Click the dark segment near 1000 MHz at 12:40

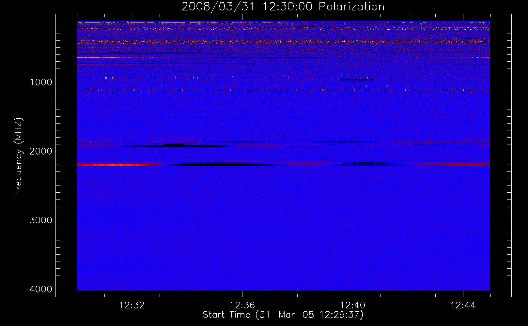[x=356, y=80]
